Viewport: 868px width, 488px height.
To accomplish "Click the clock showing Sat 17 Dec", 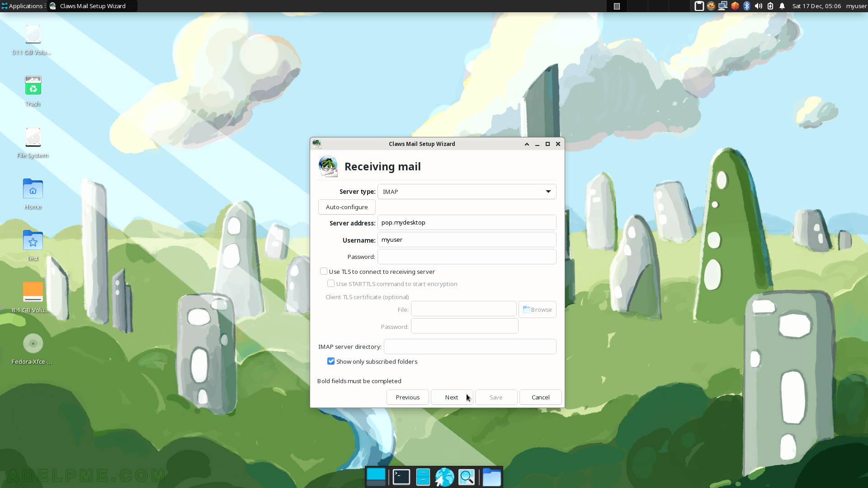I will tap(816, 6).
